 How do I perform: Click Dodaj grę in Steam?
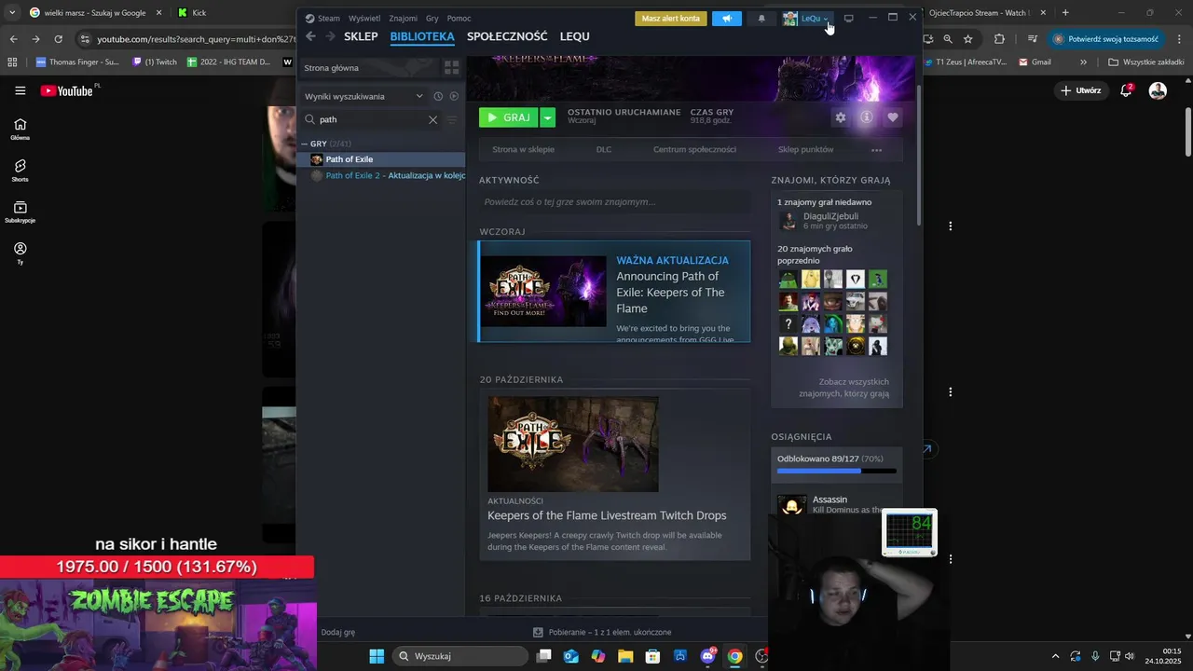coord(337,632)
